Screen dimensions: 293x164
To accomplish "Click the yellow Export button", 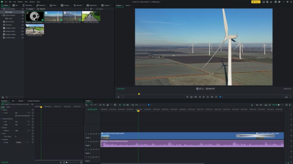I will (x=256, y=2).
